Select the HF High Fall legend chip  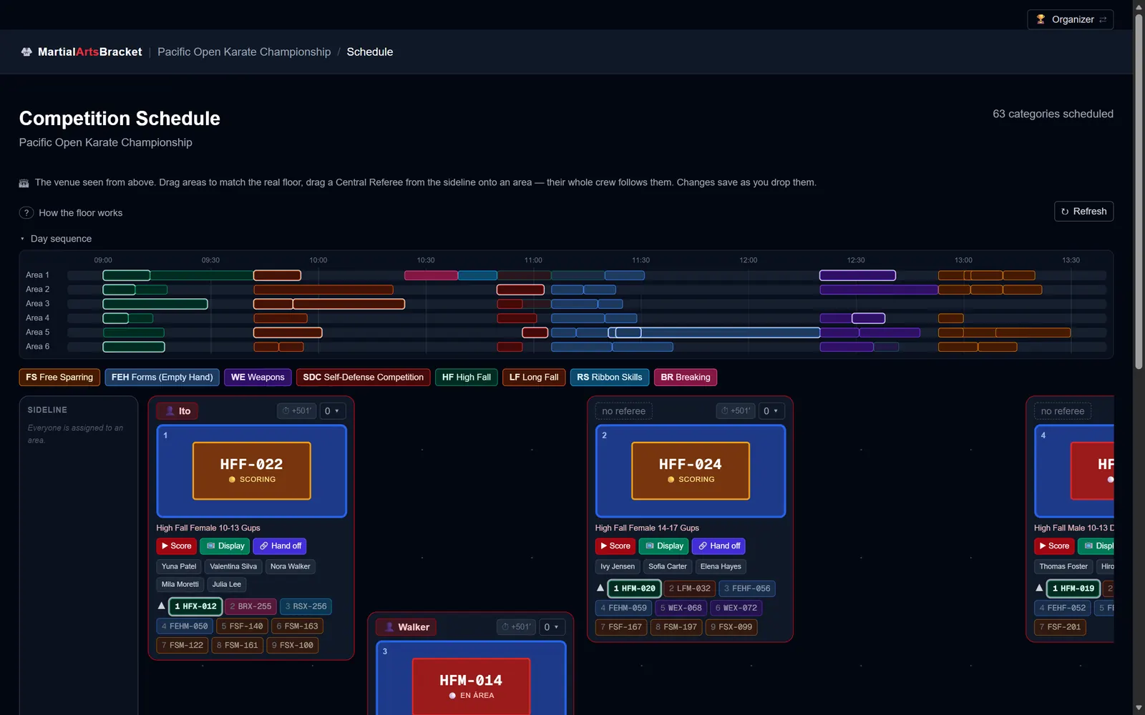click(x=466, y=378)
